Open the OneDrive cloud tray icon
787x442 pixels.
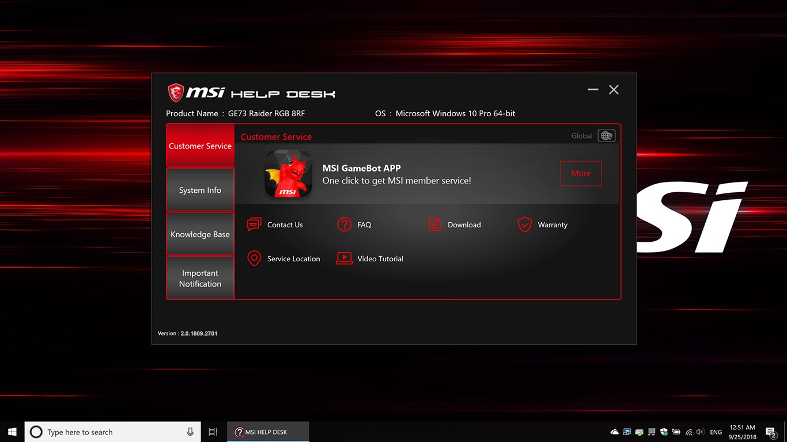(614, 432)
